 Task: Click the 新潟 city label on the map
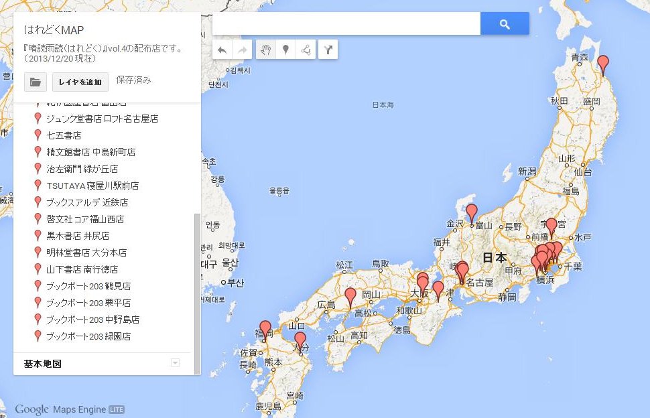527,171
